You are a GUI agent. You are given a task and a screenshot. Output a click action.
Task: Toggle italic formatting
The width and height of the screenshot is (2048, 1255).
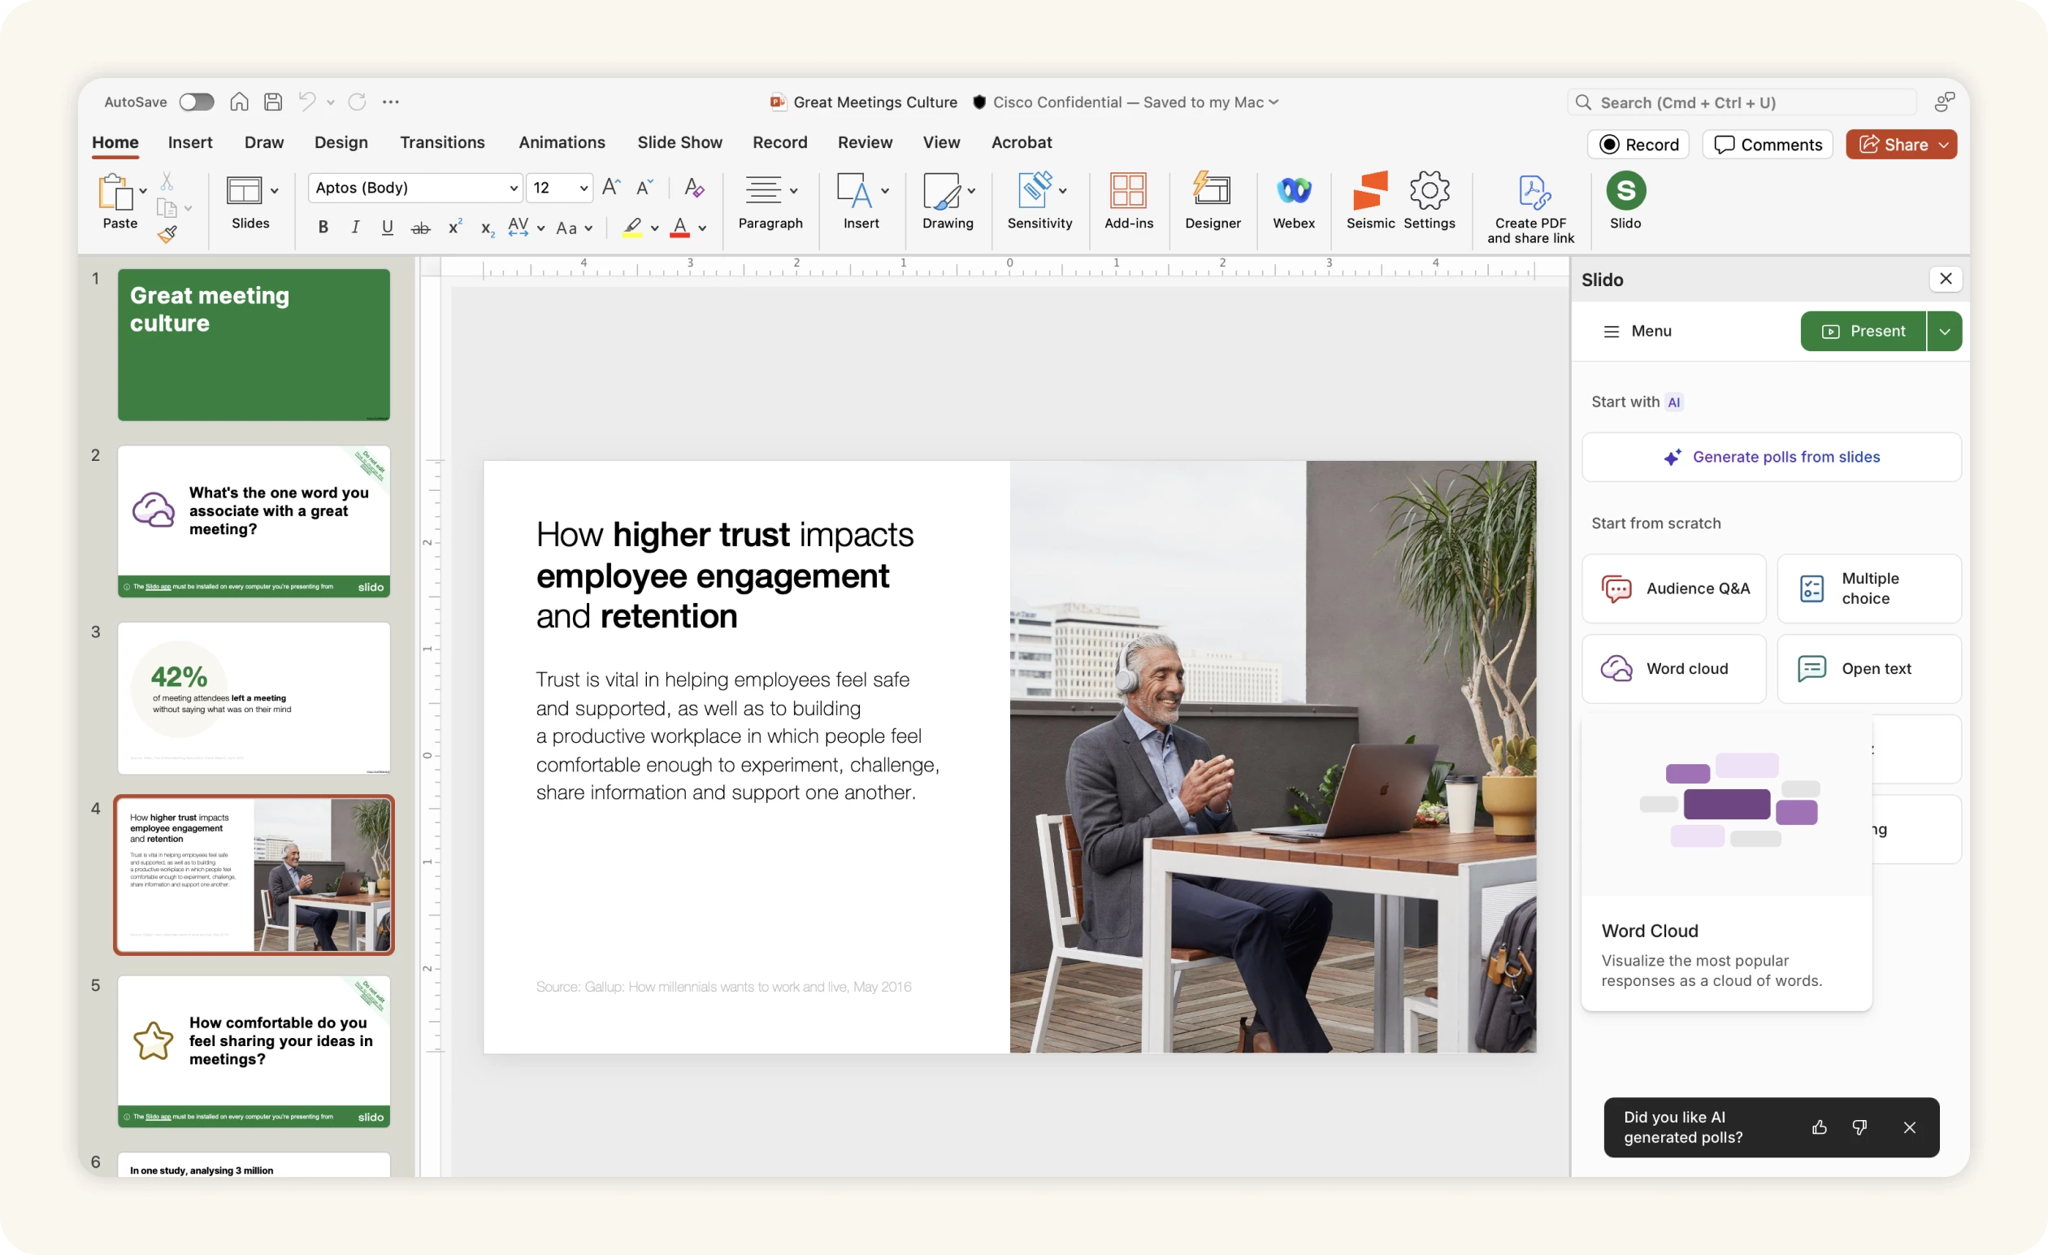pos(355,228)
